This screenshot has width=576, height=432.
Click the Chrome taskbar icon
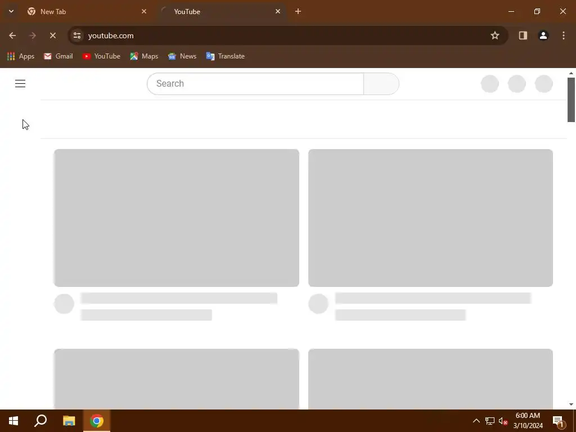pos(97,421)
